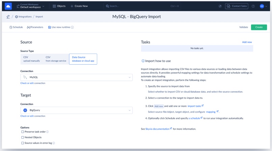Click the Schedule clock icon
The image size is (272, 151).
[x=11, y=27]
